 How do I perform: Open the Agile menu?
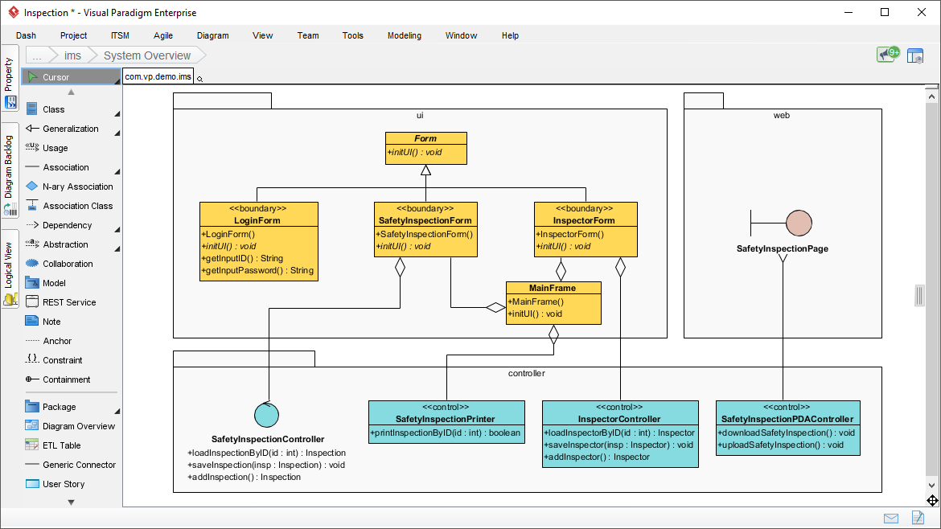162,35
